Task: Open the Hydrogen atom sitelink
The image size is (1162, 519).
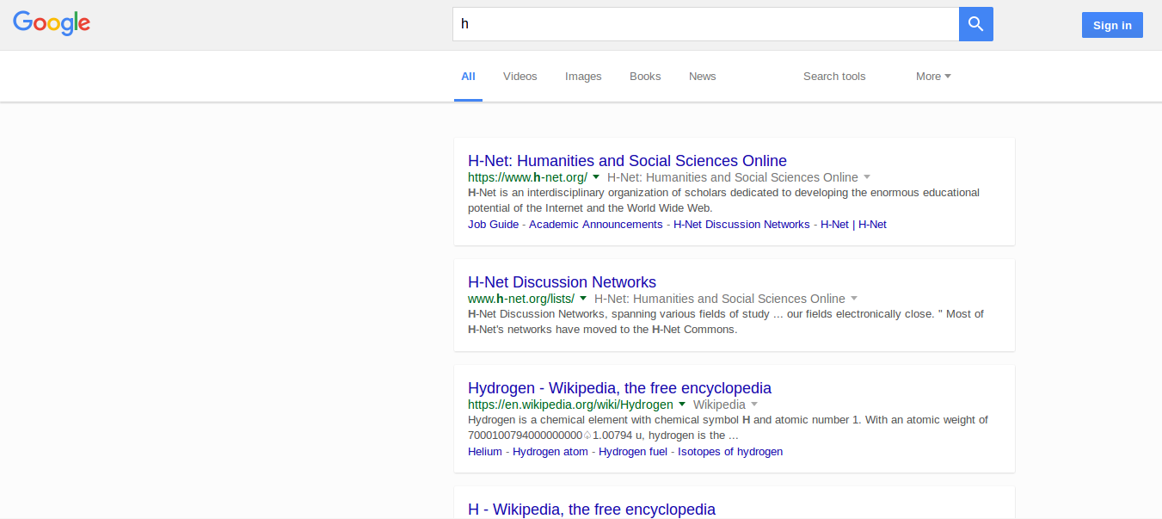Action: click(x=550, y=452)
